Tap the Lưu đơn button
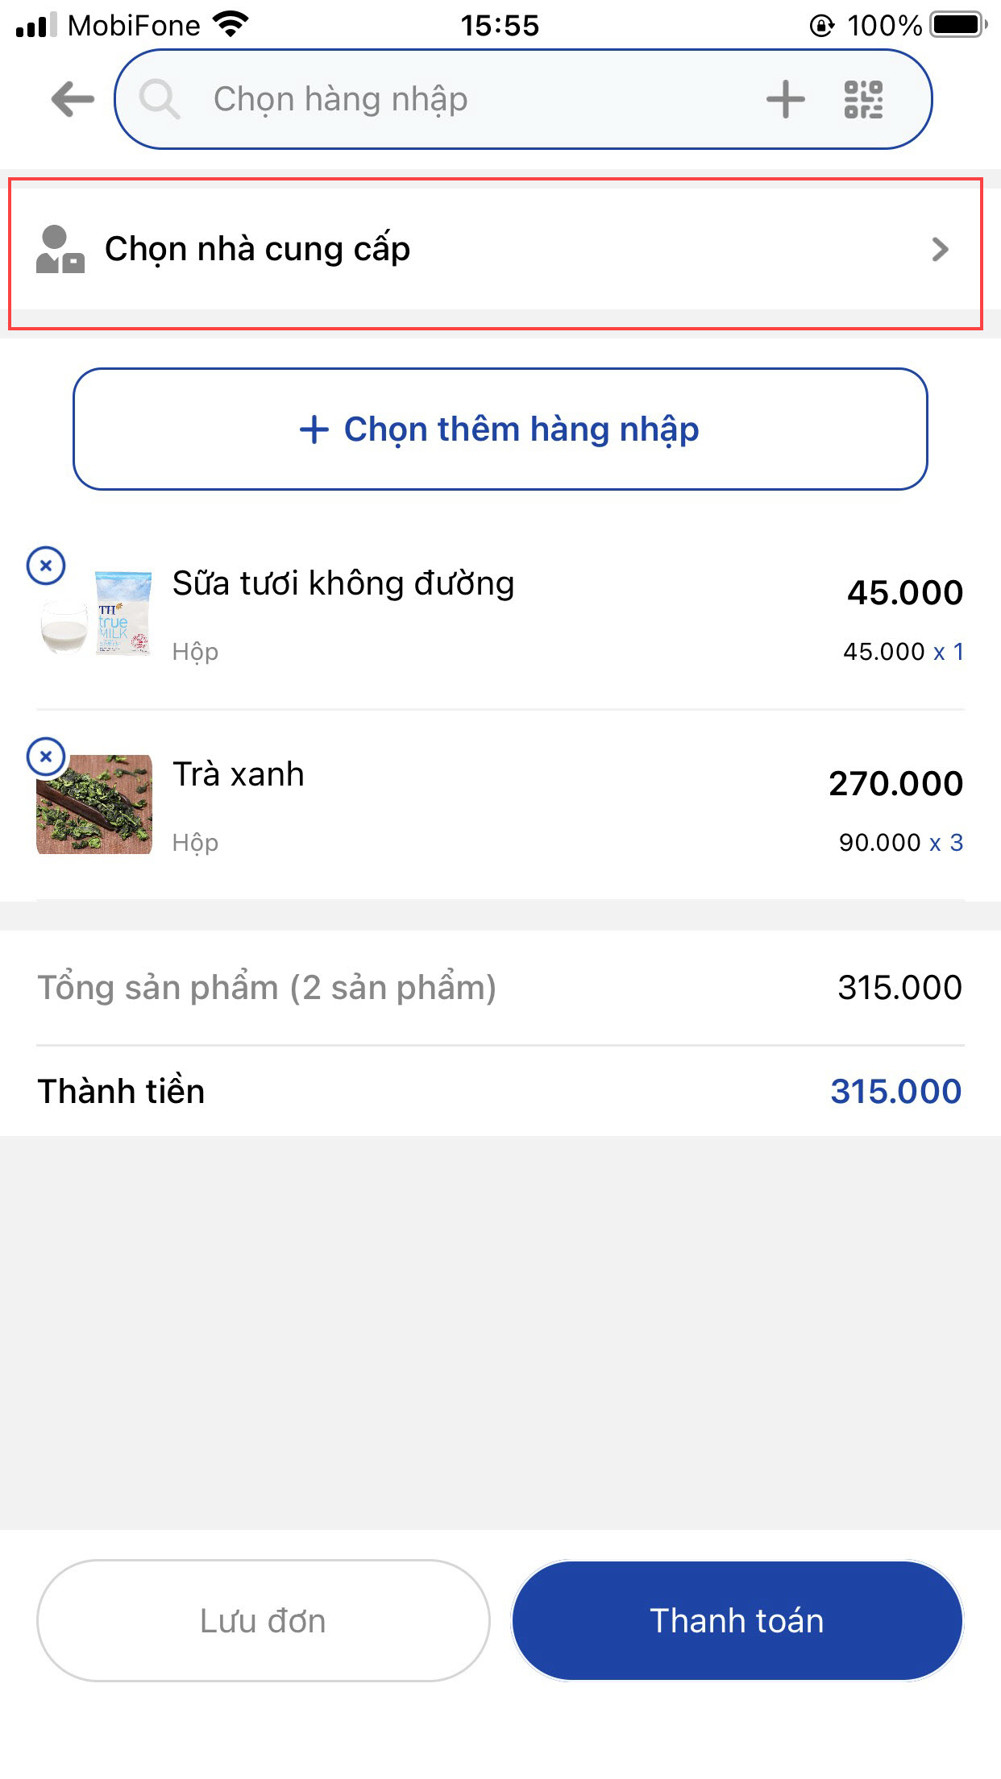 264,1620
